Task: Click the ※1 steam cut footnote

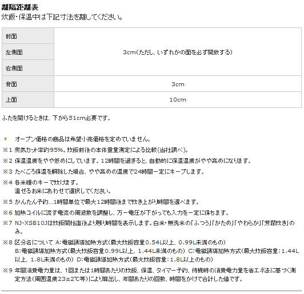Action: click(x=95, y=150)
